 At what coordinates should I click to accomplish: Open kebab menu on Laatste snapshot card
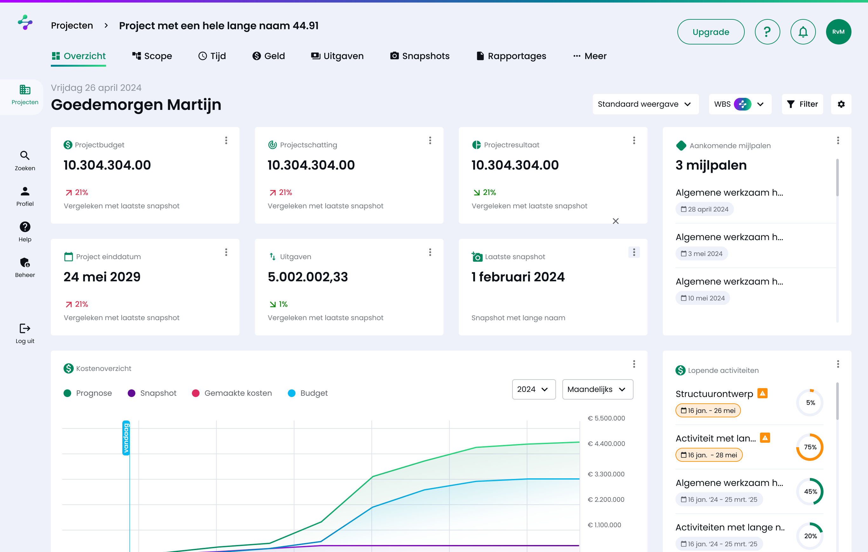[634, 252]
